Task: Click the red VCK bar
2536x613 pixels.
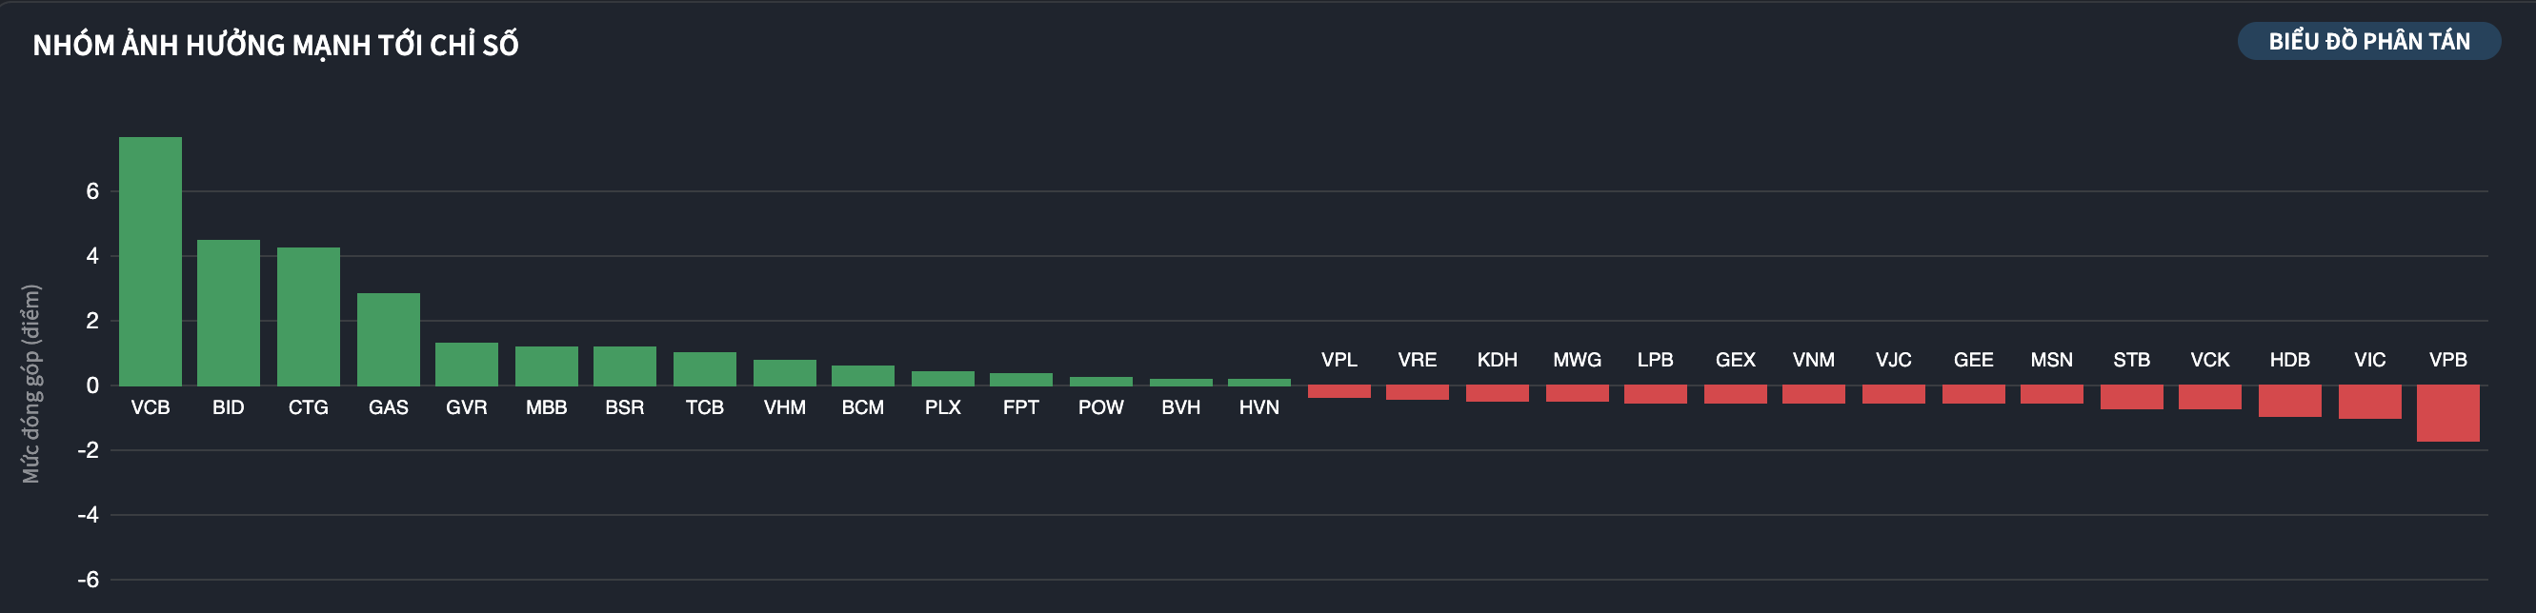Action: tap(2210, 397)
